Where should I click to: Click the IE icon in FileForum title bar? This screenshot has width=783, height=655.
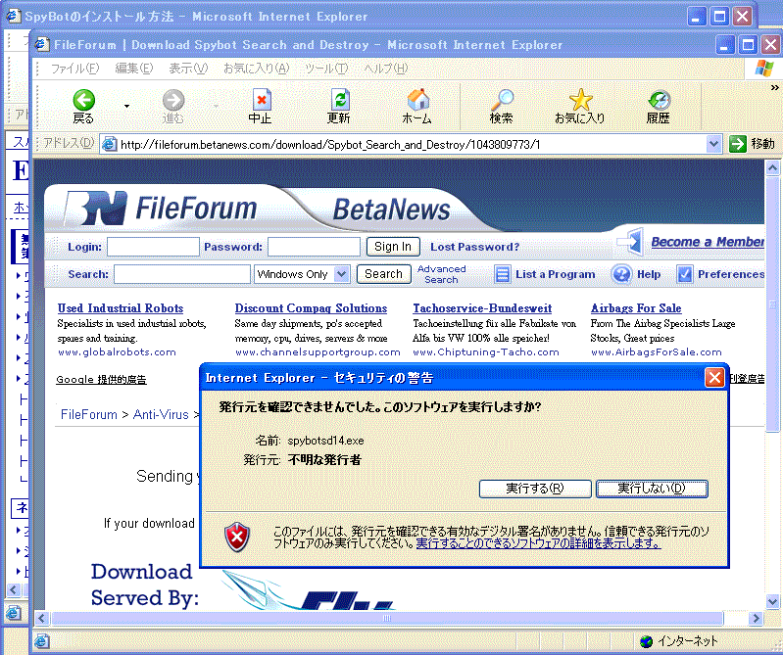42,44
